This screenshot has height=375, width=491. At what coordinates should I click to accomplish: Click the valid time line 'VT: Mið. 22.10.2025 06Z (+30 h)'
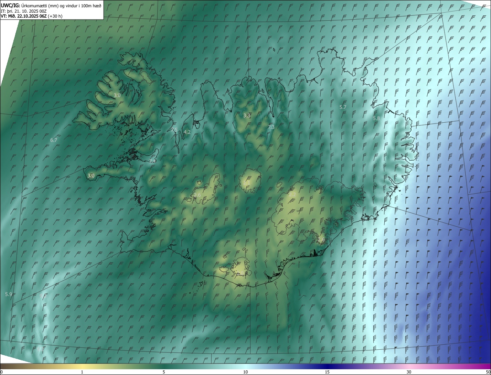click(x=31, y=16)
